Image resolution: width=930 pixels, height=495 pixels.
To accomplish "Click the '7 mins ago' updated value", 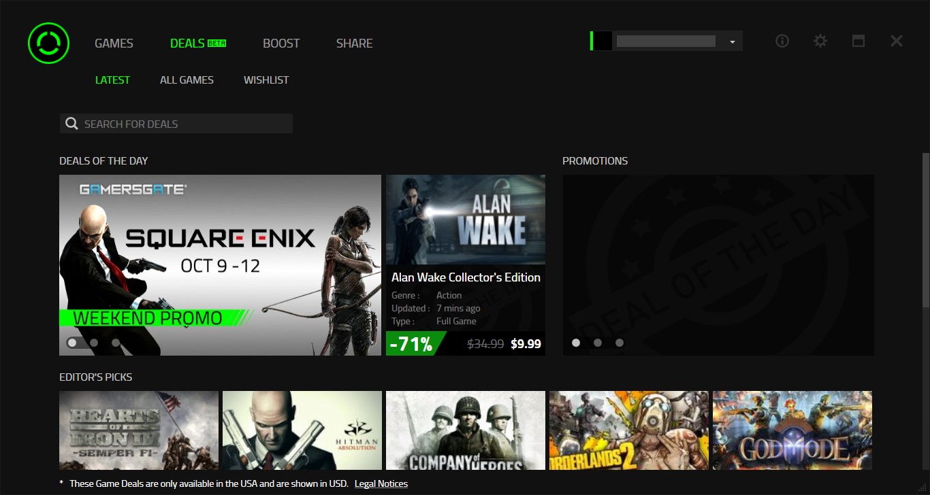I will tap(458, 308).
